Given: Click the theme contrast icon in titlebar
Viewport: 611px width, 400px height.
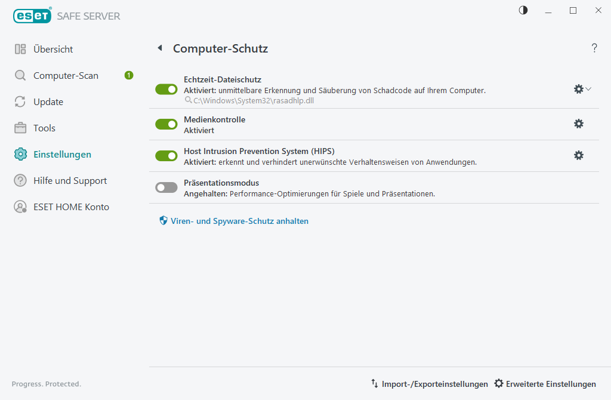Looking at the screenshot, I should 523,10.
